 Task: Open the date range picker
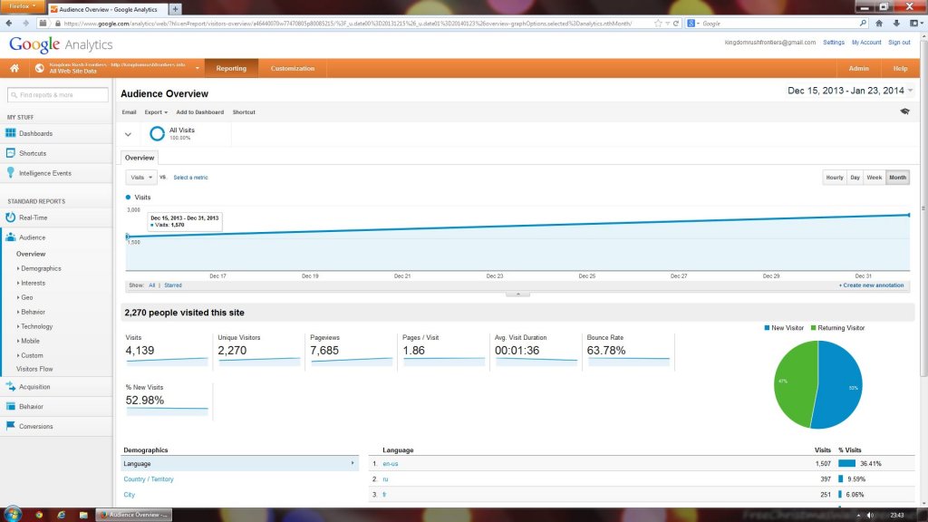[x=850, y=91]
